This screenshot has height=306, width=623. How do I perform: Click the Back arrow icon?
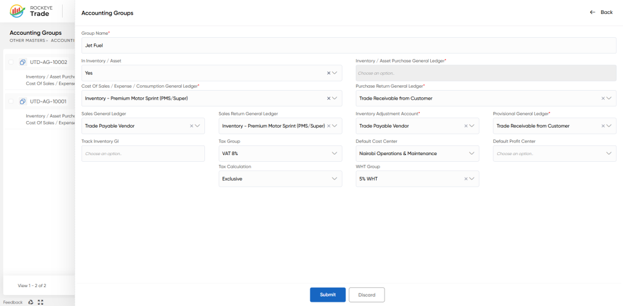pos(593,12)
